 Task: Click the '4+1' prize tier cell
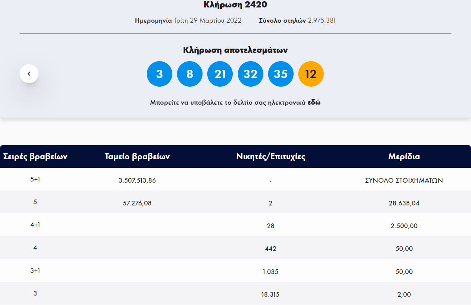(x=35, y=225)
